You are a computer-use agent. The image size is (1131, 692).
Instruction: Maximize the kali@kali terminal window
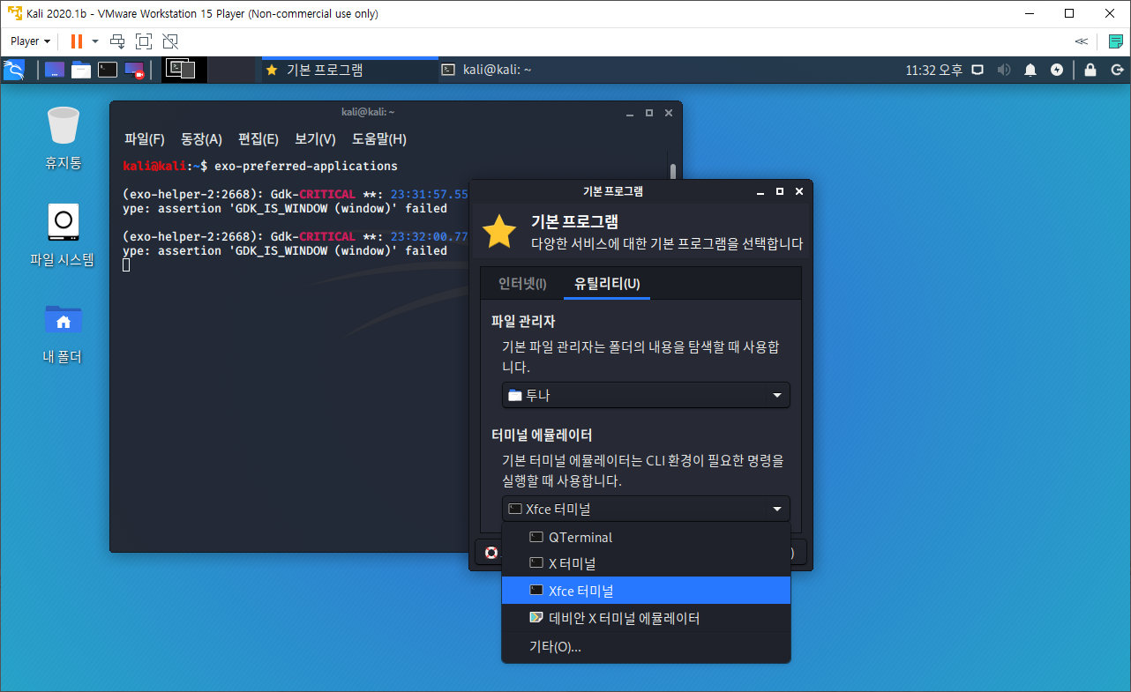649,113
